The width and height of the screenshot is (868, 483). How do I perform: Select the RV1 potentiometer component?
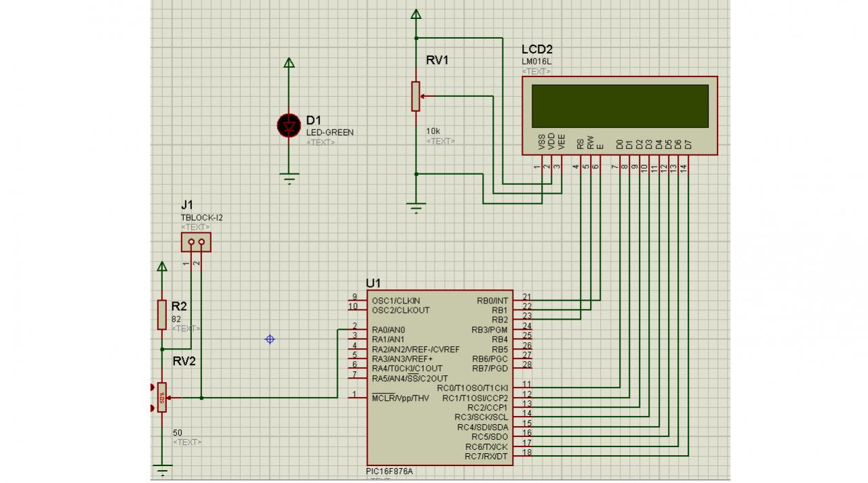tap(416, 96)
